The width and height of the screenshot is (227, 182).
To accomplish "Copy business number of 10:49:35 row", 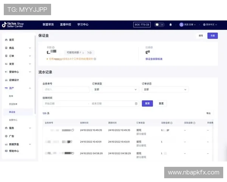I will tap(73, 130).
